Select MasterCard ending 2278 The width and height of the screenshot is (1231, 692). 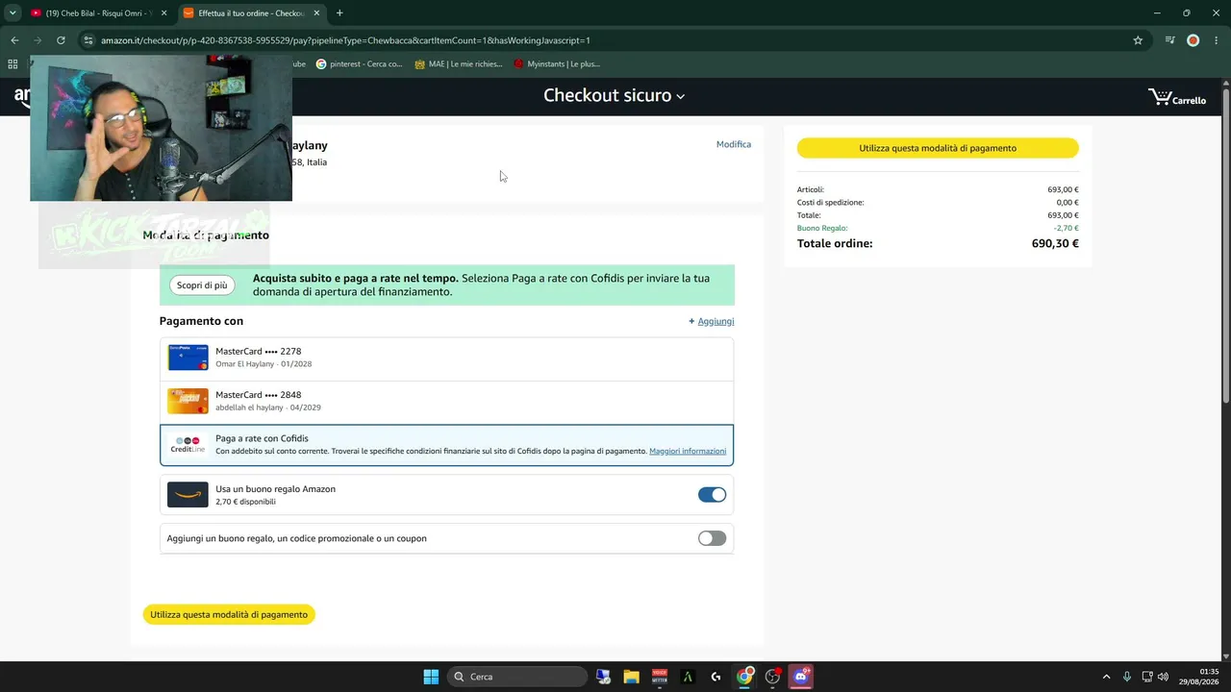(x=446, y=358)
